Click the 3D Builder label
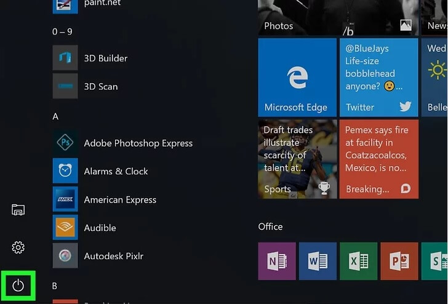The image size is (448, 304). (106, 58)
